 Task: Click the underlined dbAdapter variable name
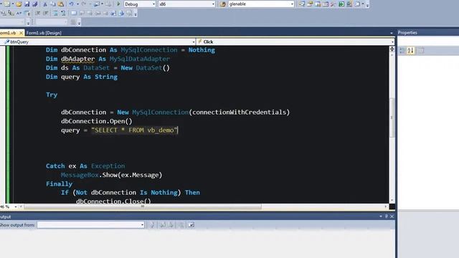(78, 59)
